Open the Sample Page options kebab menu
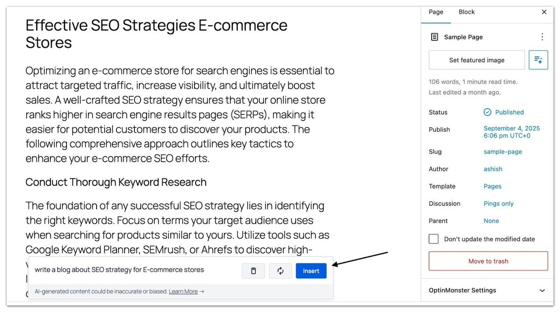This screenshot has height=312, width=560. 542,37
